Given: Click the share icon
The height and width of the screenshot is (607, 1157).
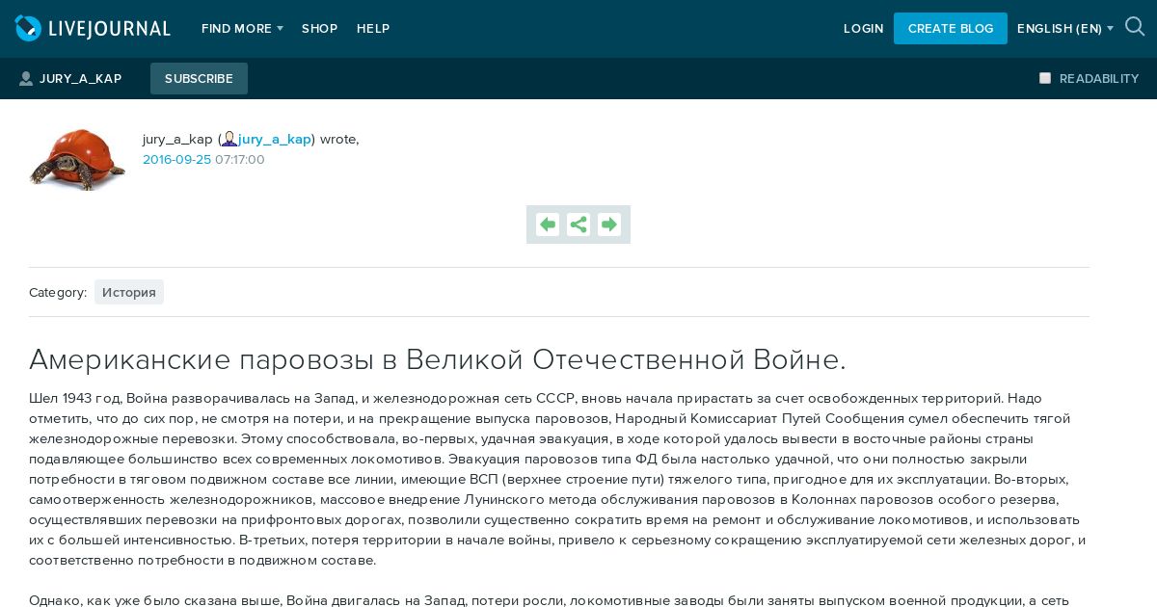Looking at the screenshot, I should (578, 224).
